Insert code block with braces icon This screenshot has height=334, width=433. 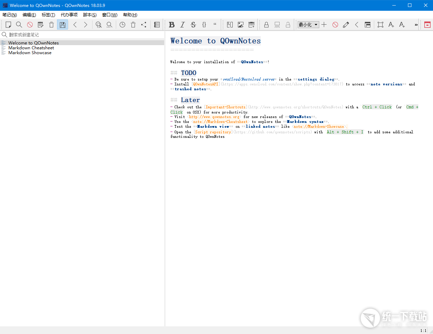(x=204, y=25)
